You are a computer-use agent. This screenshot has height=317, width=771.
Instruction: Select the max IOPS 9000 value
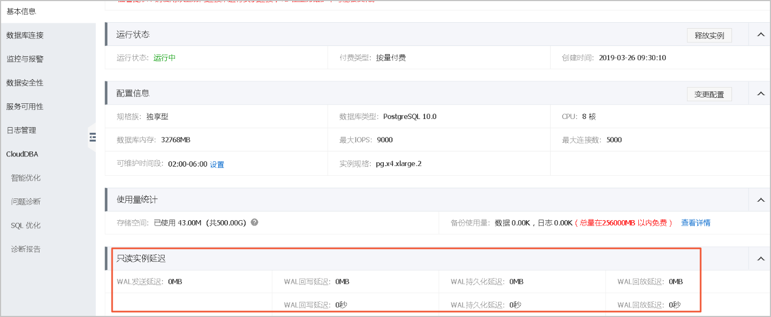[x=385, y=140]
